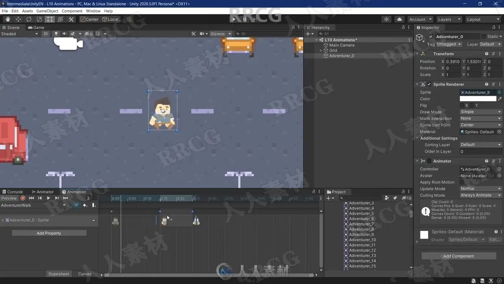Open Account dropdown

420,19
